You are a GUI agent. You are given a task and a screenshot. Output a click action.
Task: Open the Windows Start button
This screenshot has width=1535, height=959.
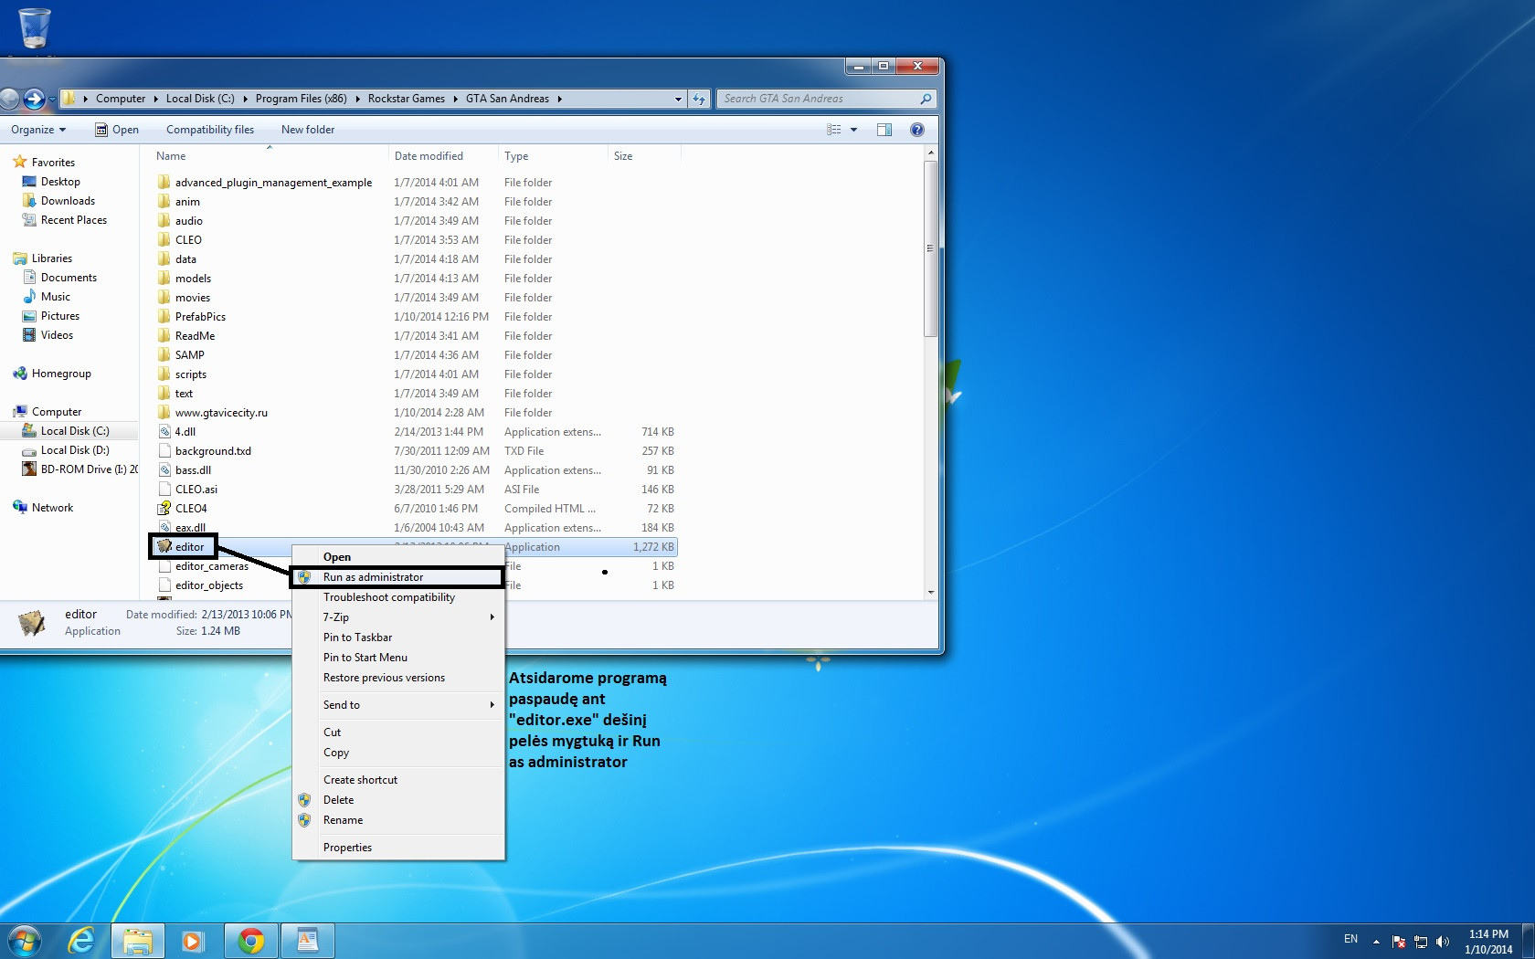tap(25, 940)
